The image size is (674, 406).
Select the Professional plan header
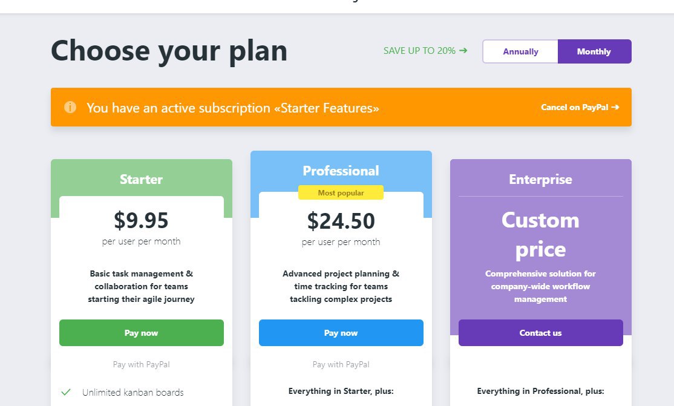[341, 171]
